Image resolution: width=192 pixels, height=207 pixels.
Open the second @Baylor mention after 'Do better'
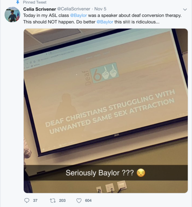pyautogui.click(x=105, y=22)
